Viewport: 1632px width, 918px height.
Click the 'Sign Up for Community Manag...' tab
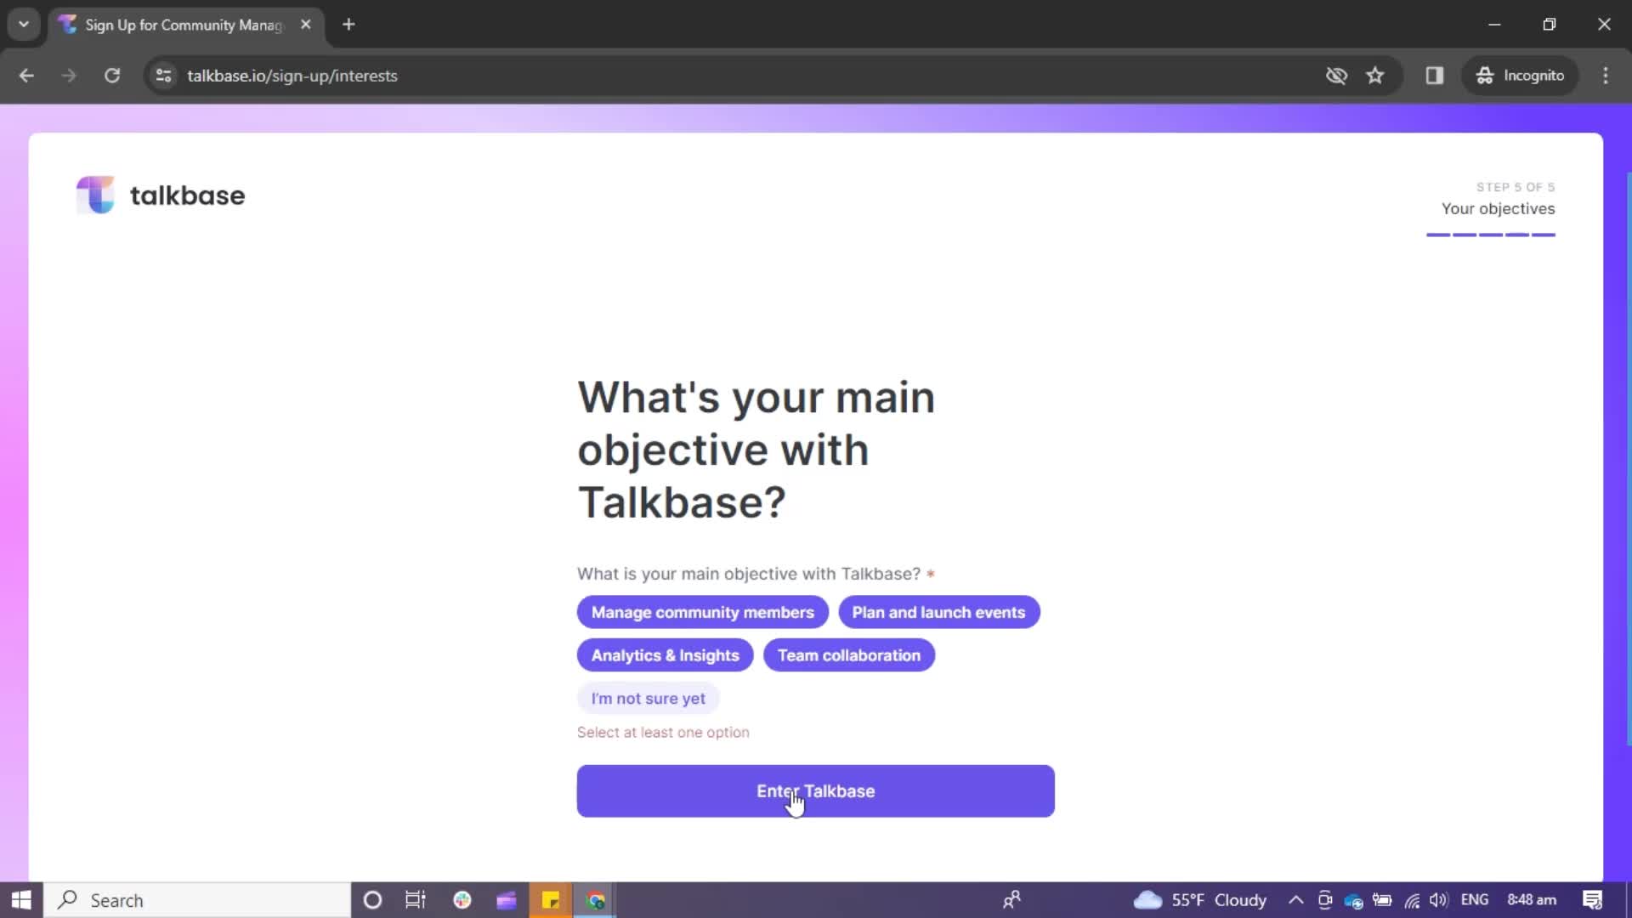[x=184, y=25]
